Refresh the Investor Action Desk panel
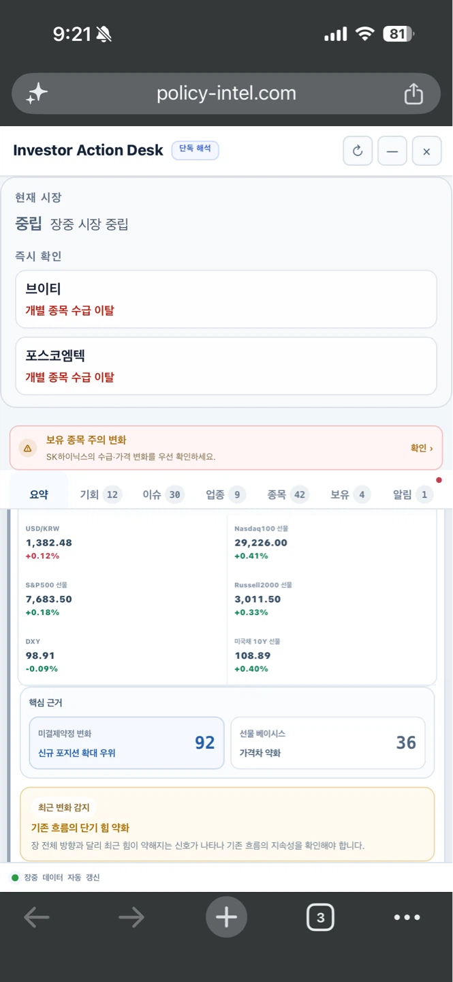 tap(358, 151)
